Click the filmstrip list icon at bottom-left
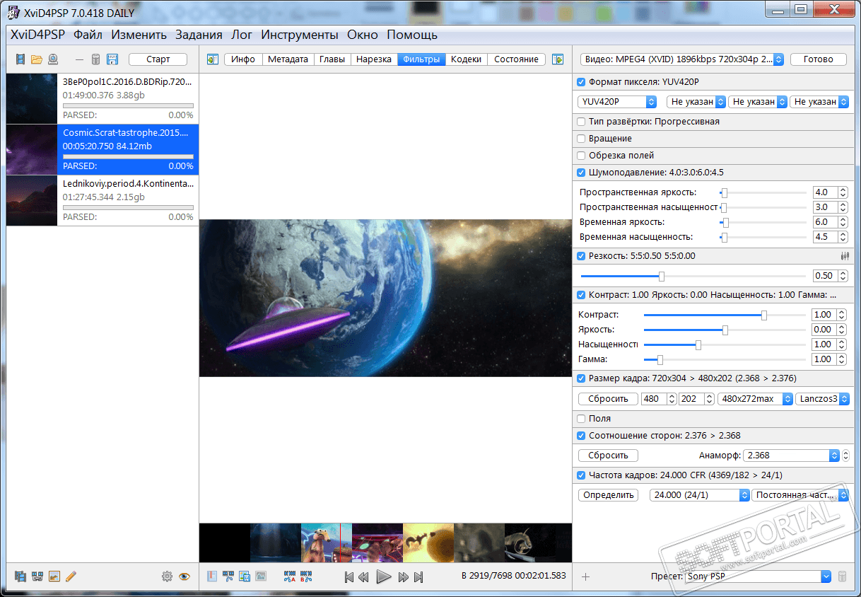Viewport: 861px width, 597px height. [x=20, y=576]
